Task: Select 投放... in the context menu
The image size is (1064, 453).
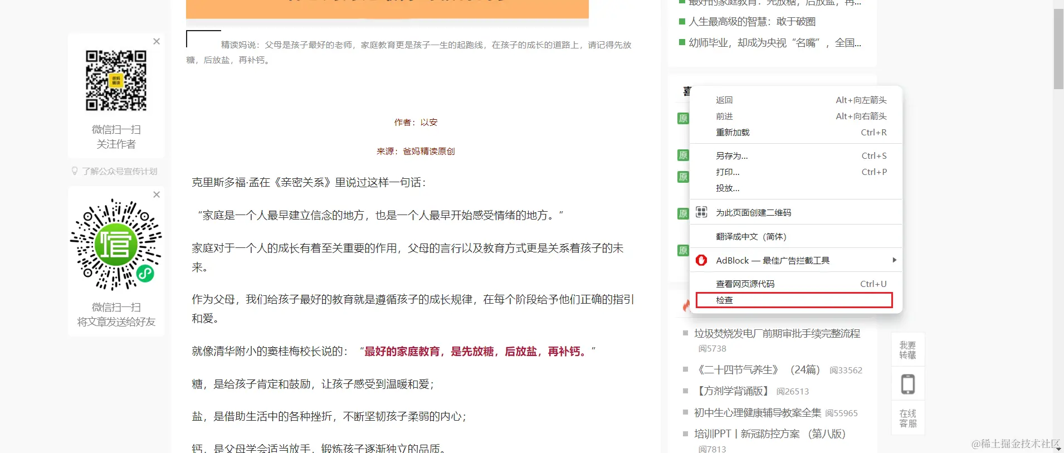Action: click(x=796, y=188)
